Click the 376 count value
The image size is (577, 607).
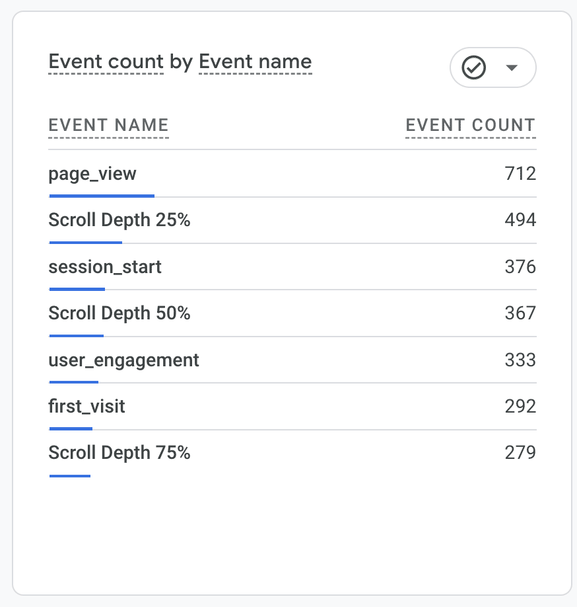tap(520, 267)
